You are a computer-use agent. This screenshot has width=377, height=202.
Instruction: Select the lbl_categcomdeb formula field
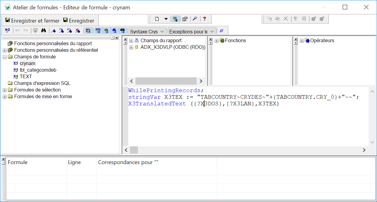click(x=38, y=70)
